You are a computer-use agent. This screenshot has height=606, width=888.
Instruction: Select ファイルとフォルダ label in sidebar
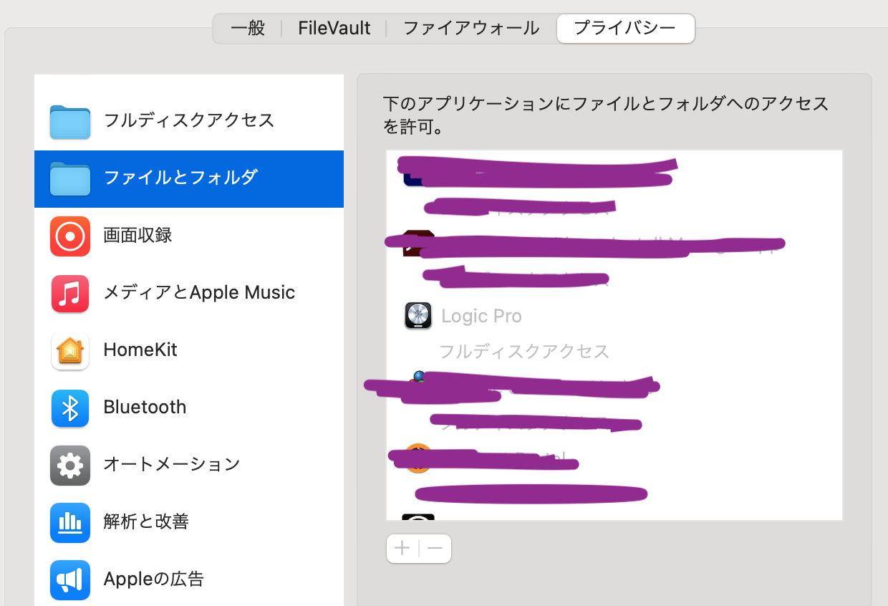tap(180, 177)
